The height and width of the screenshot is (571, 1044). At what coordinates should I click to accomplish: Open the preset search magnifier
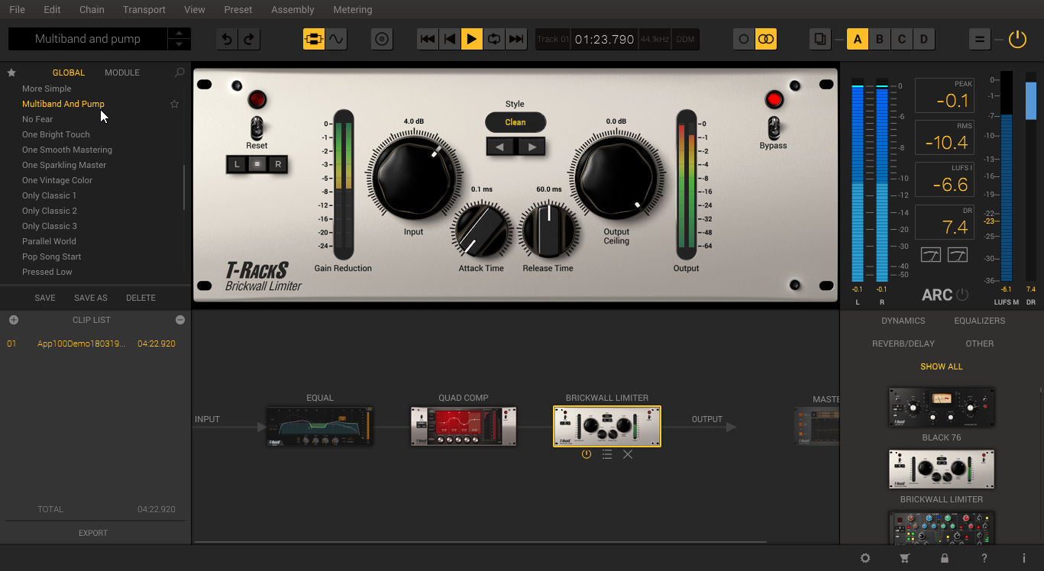tap(179, 73)
